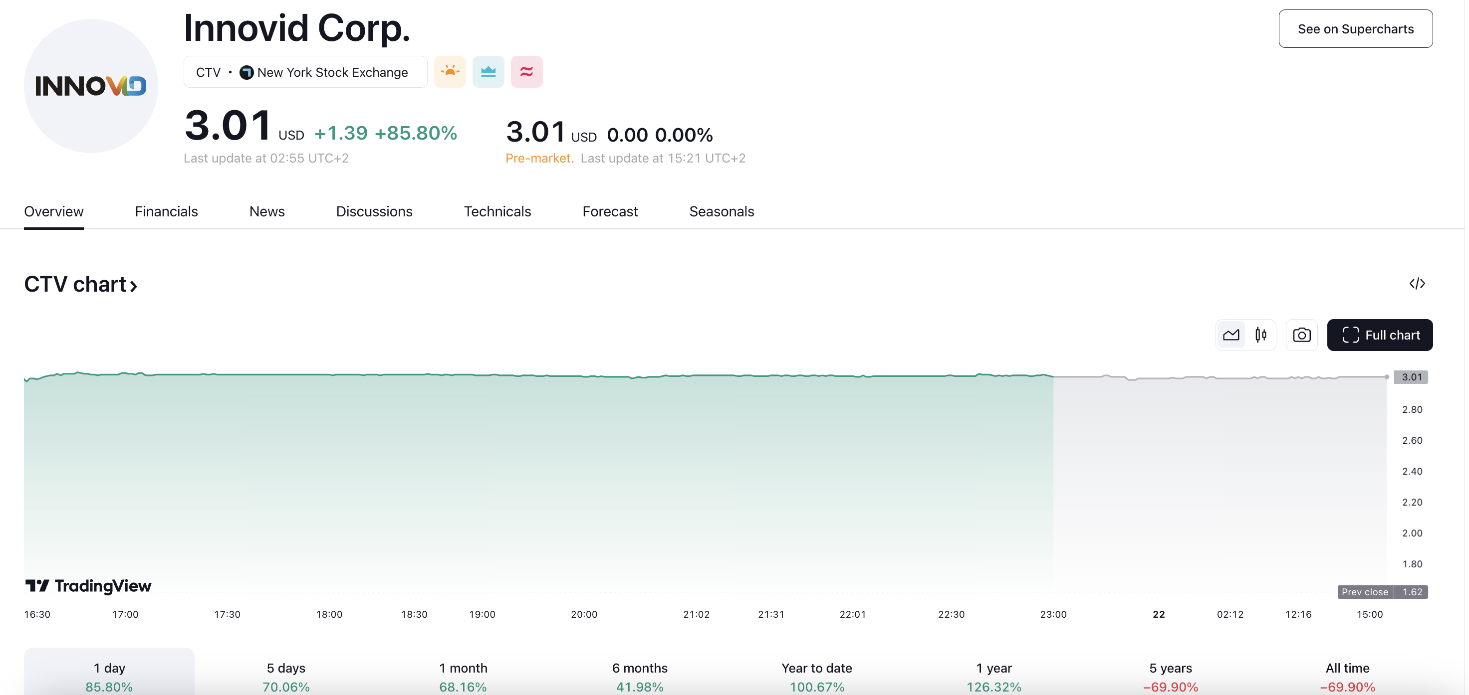This screenshot has height=695, width=1469.
Task: Click See on Supercharts button
Action: pyautogui.click(x=1355, y=29)
